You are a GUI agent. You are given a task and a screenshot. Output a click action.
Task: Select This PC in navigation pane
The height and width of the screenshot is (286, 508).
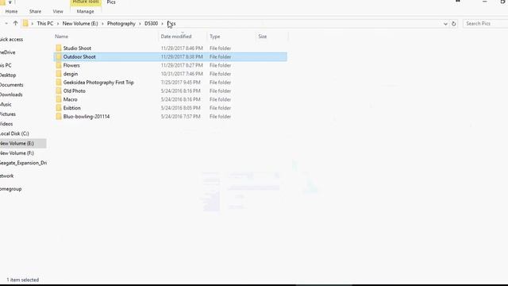click(6, 65)
